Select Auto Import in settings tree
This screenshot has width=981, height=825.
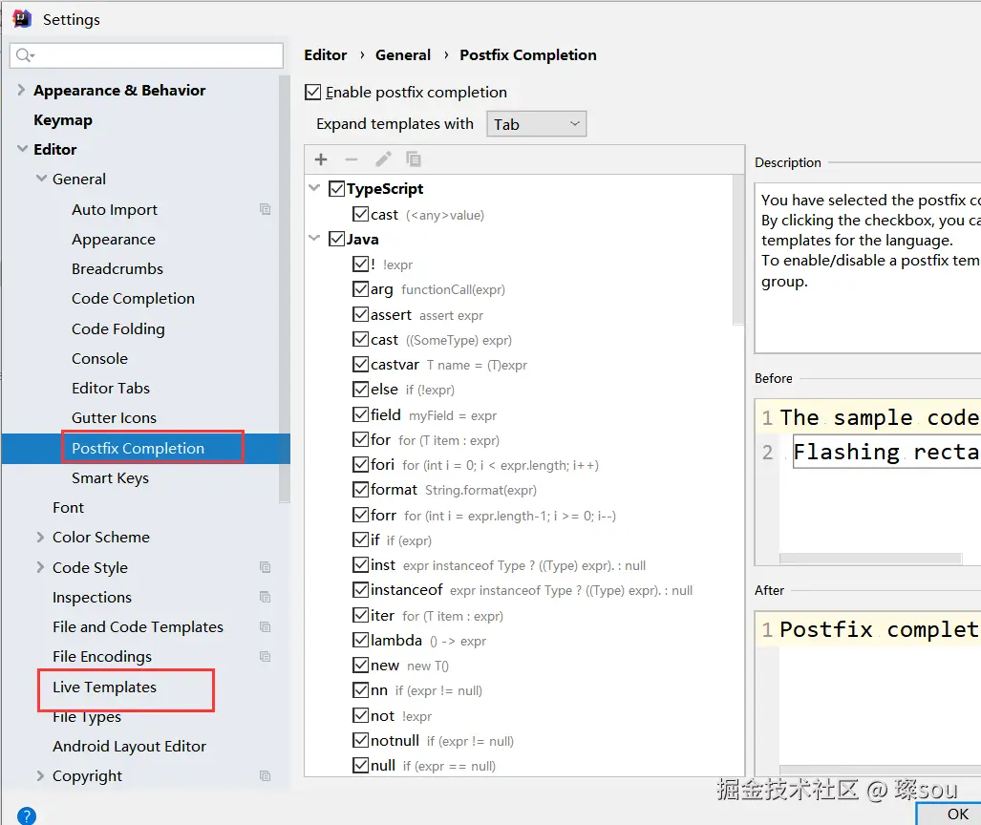pos(115,209)
